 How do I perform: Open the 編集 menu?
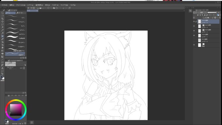tap(12, 5)
